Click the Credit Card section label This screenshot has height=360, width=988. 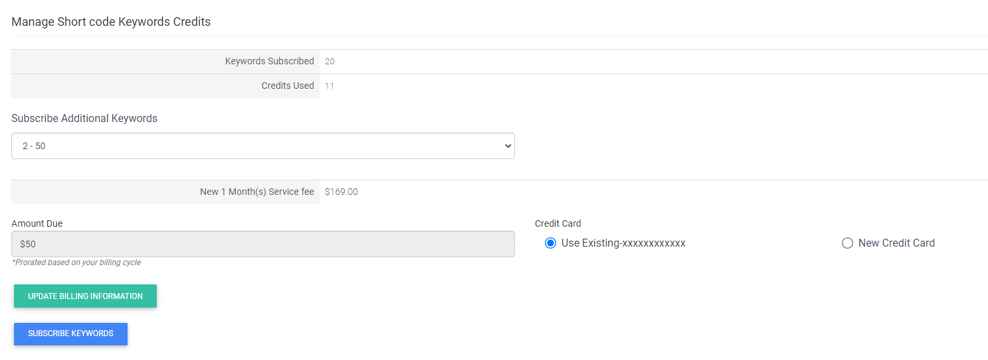558,223
